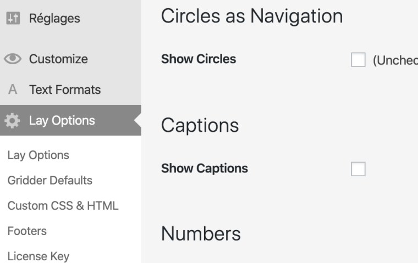Screen dimensions: 418x263
Task: Go to the License Key page
Action: pos(38,256)
